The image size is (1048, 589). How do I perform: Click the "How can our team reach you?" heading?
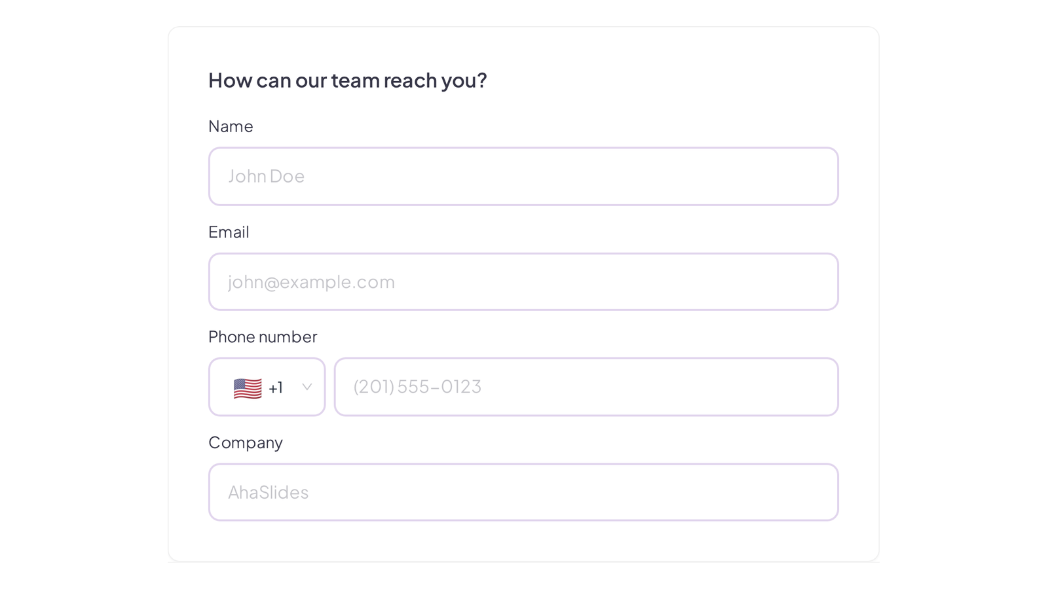pyautogui.click(x=348, y=80)
